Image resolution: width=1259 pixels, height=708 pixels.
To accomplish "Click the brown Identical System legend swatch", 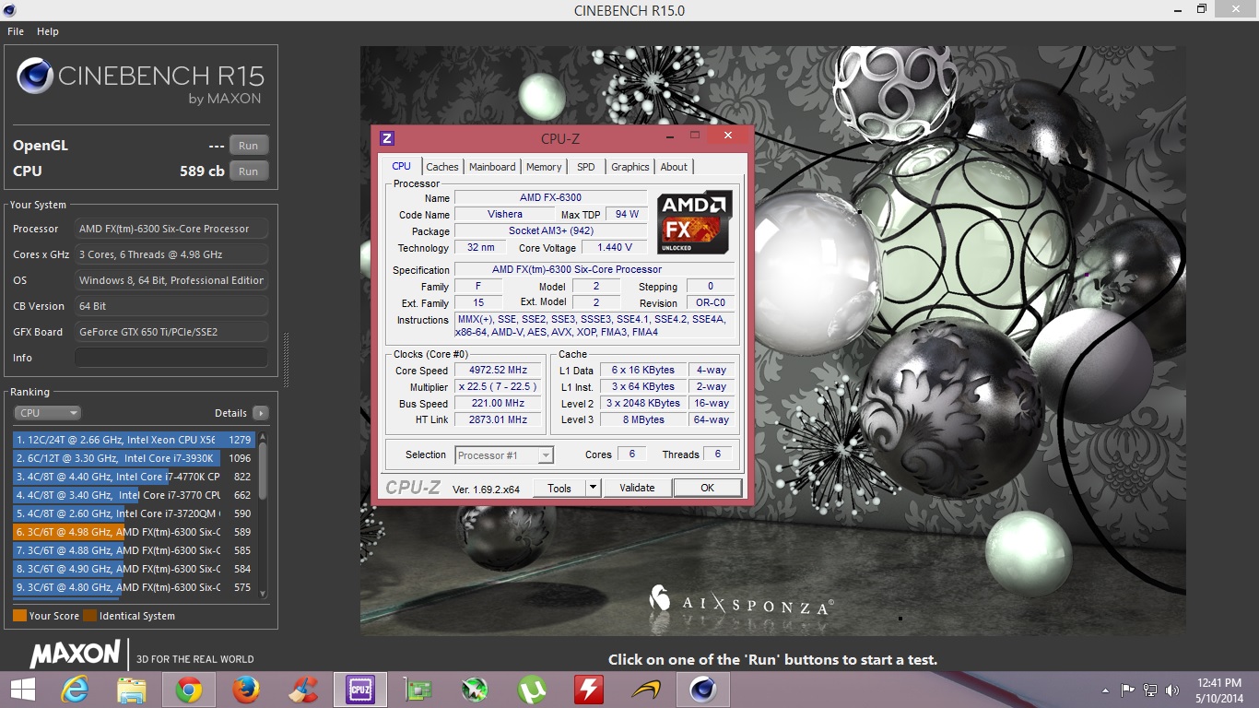I will point(89,616).
